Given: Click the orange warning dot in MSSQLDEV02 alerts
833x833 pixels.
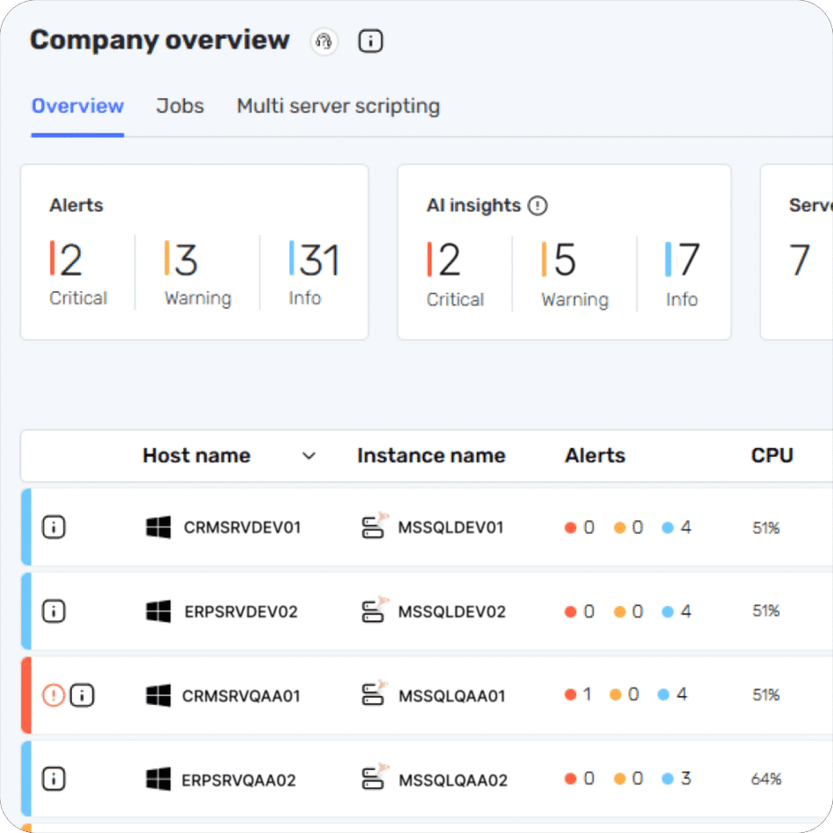Looking at the screenshot, I should 619,611.
